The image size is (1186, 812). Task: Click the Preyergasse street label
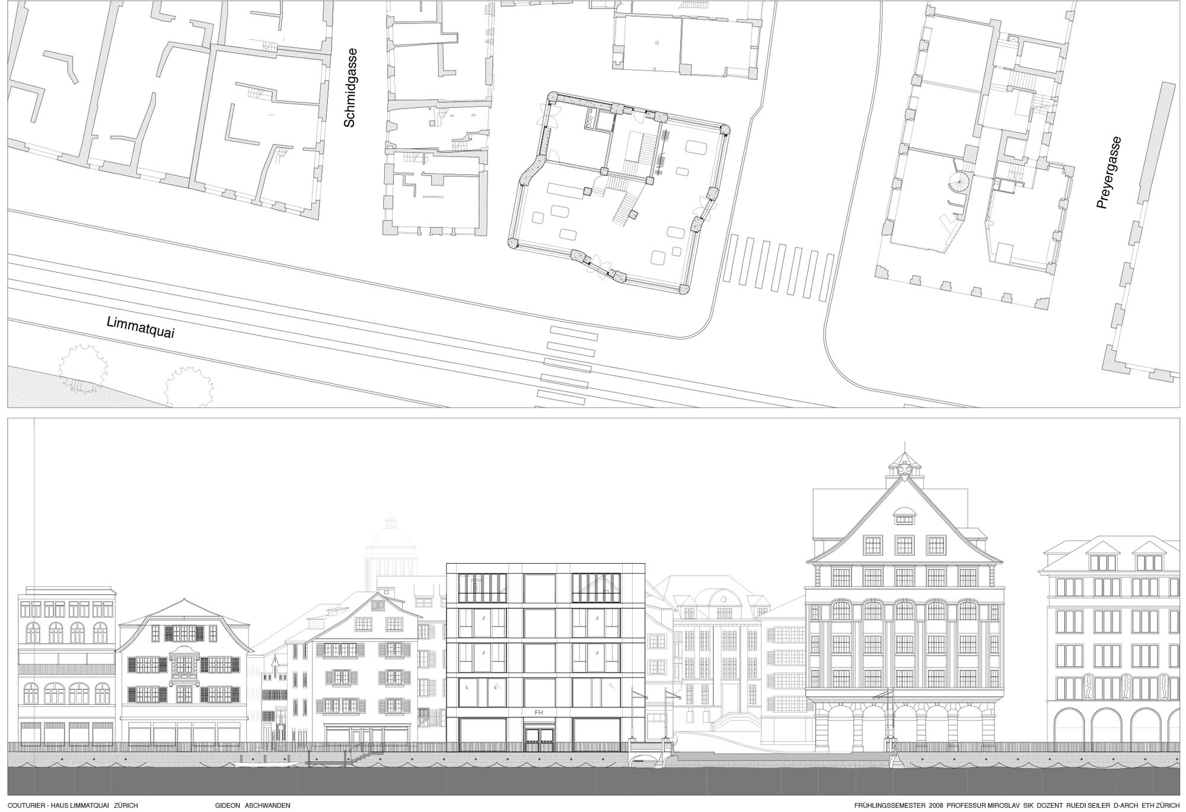pos(1108,172)
